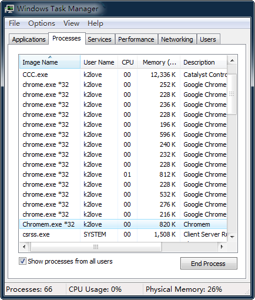Viewport: 255px width, 300px height.
Task: Toggle Show processes from all users checkbox
Action: [22, 261]
